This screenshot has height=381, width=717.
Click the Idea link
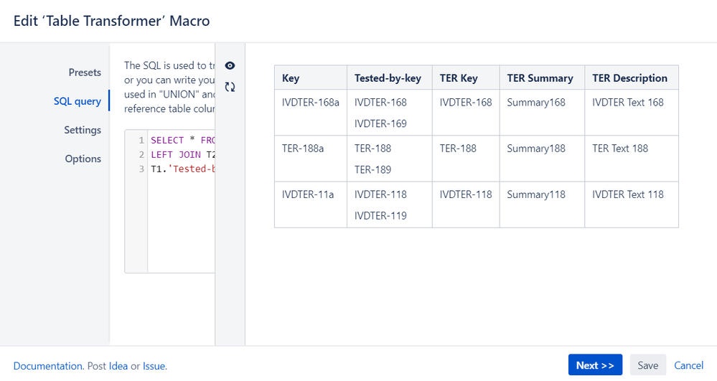(x=118, y=366)
